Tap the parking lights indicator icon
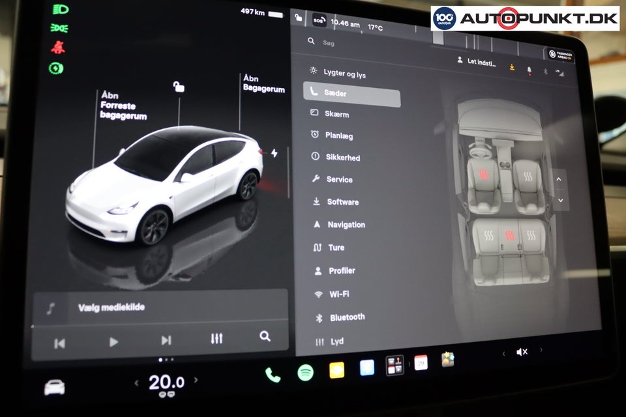The height and width of the screenshot is (417, 626). (59, 28)
